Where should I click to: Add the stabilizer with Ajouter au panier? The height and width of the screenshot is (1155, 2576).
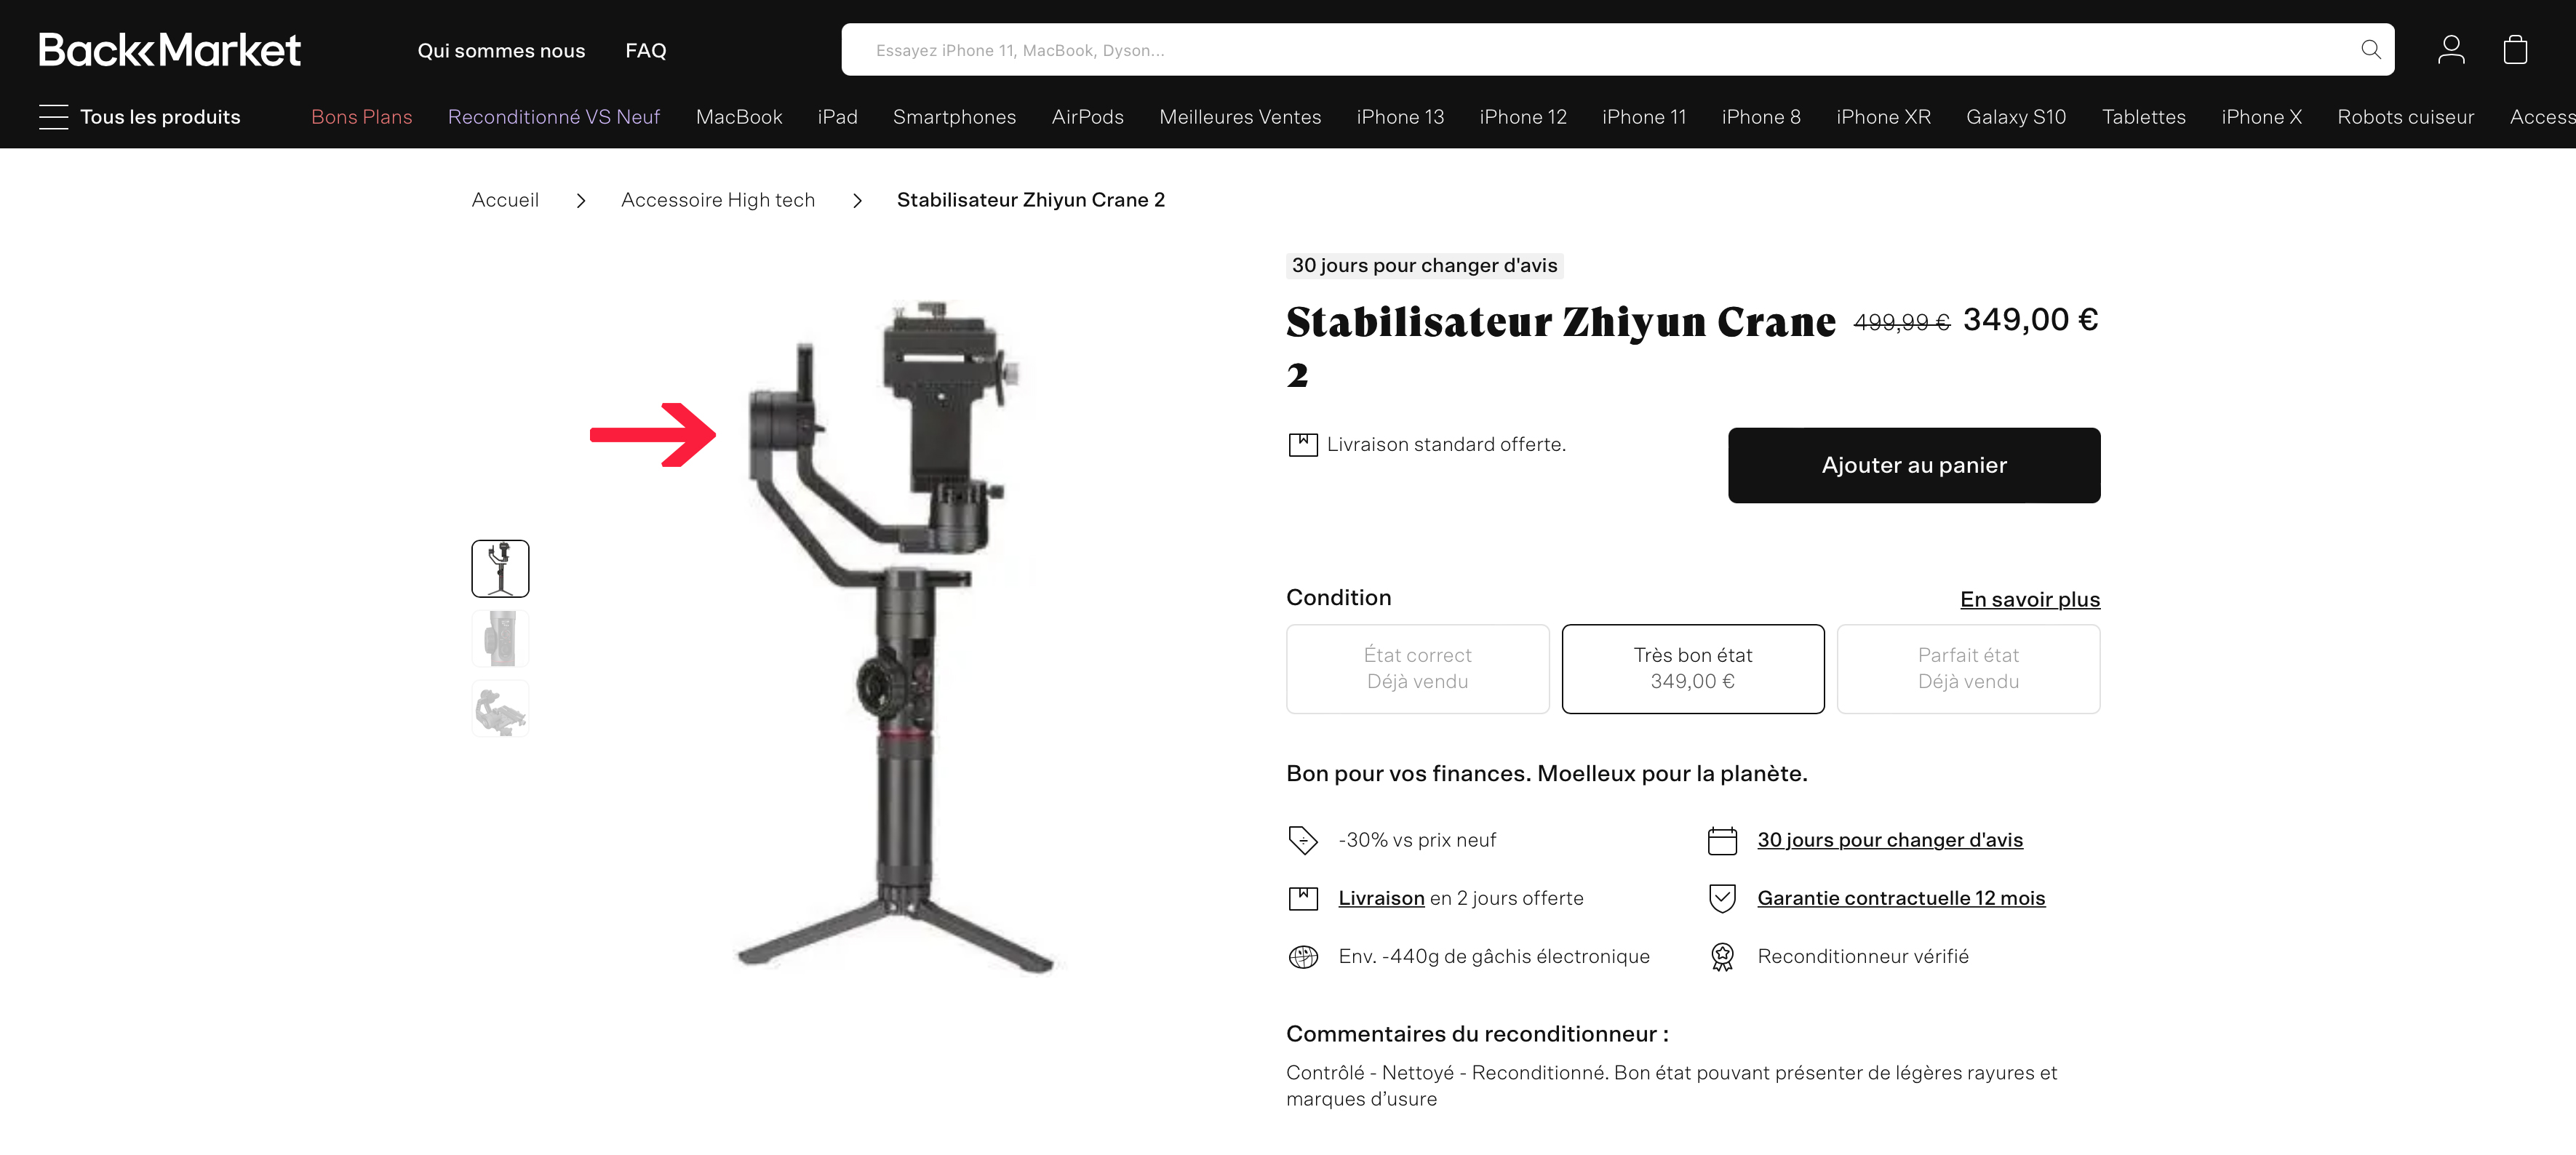coord(1914,465)
